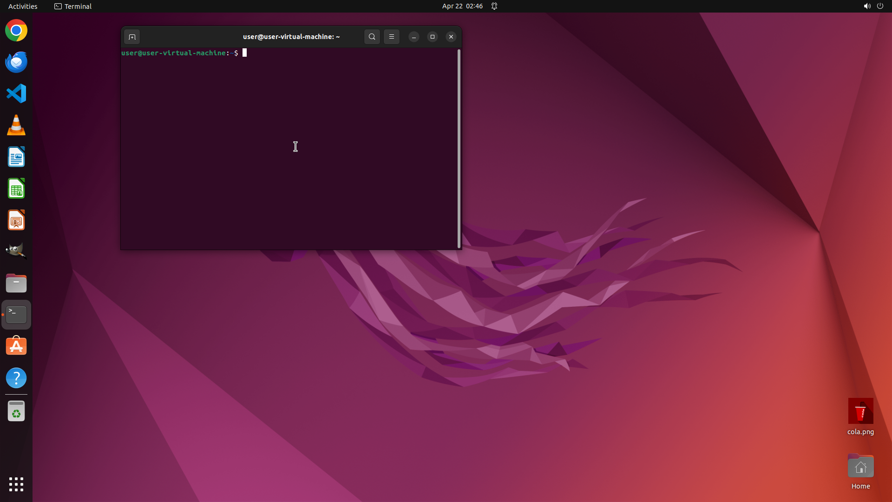Click the Activities button

point(23,6)
